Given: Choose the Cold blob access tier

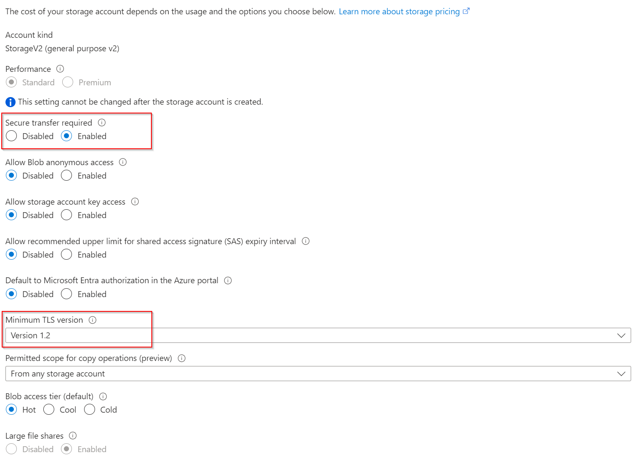Looking at the screenshot, I should (90, 410).
